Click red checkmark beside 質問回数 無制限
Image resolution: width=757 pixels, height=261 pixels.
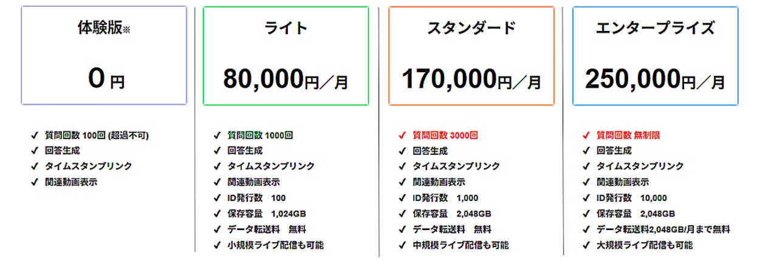pyautogui.click(x=586, y=135)
